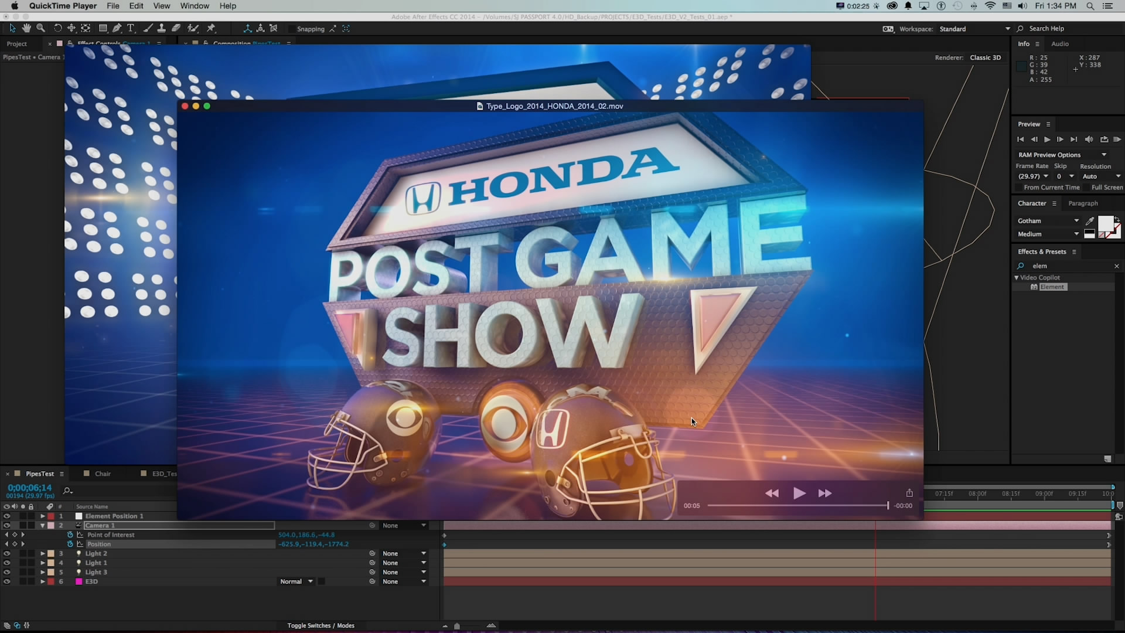The height and width of the screenshot is (633, 1125).
Task: Choose World Axis mode icon
Action: pyautogui.click(x=260, y=28)
